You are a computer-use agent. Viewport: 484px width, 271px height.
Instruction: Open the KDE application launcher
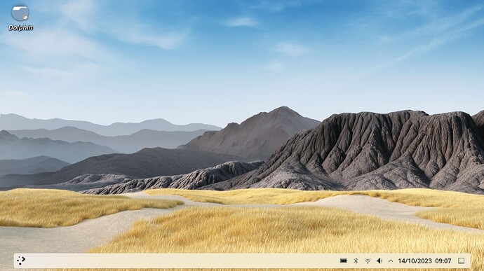coord(21,260)
